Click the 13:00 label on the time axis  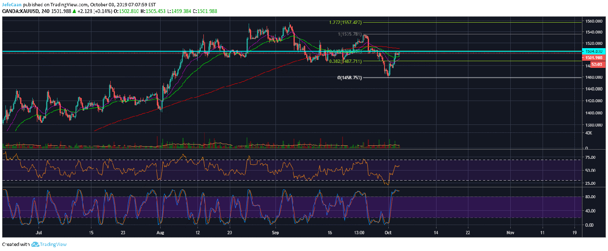click(x=359, y=232)
